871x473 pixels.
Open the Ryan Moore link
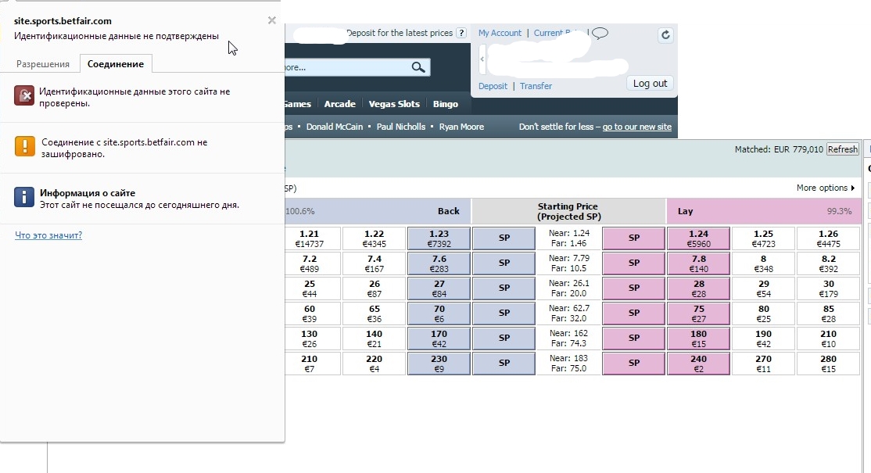[x=461, y=127]
